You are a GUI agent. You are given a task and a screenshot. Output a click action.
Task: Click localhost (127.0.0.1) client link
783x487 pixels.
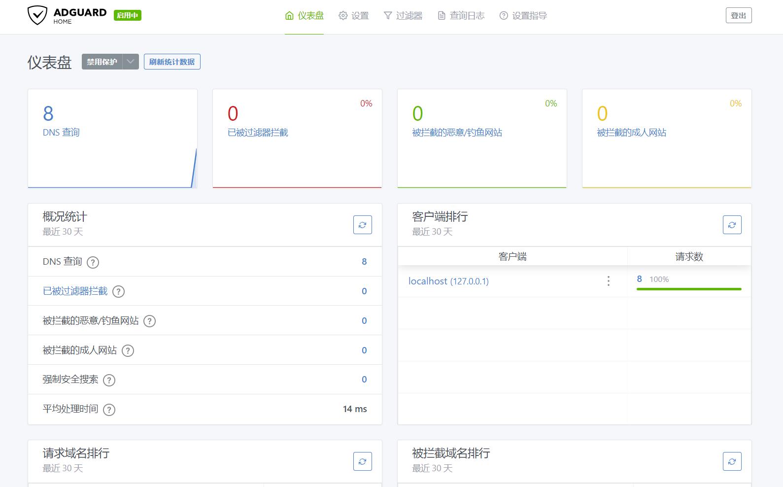tap(448, 281)
